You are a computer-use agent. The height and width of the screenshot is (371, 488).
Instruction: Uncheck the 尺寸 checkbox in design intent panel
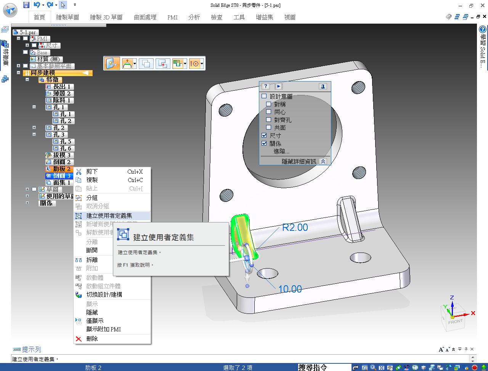coord(264,135)
